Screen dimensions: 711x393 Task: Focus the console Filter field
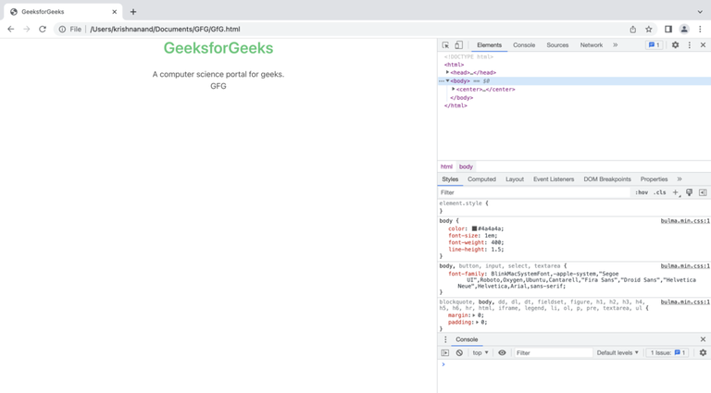pyautogui.click(x=554, y=352)
